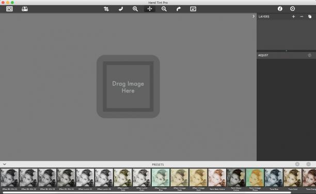Collapse the right sidebar panel arrow
The width and height of the screenshot is (316, 194).
(x=254, y=17)
